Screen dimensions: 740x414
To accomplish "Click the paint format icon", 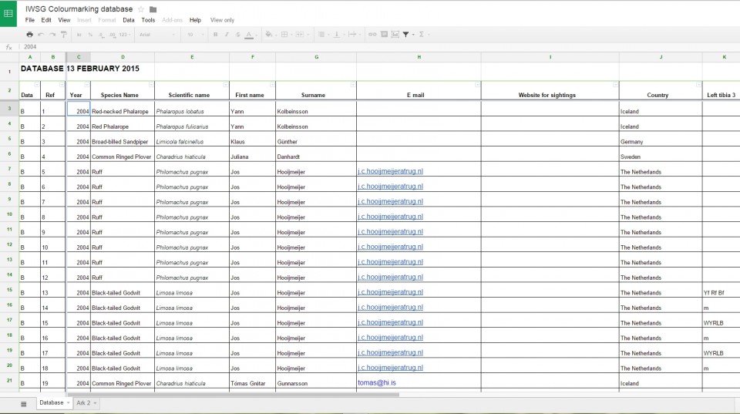I will (x=63, y=35).
